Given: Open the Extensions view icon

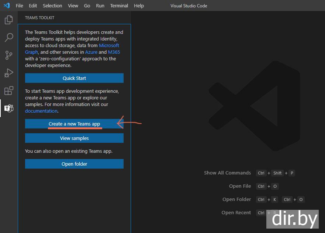Looking at the screenshot, I should (x=8, y=91).
